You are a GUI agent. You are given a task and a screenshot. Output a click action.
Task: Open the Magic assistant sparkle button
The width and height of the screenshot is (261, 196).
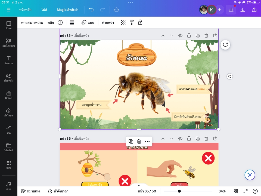[x=250, y=175]
